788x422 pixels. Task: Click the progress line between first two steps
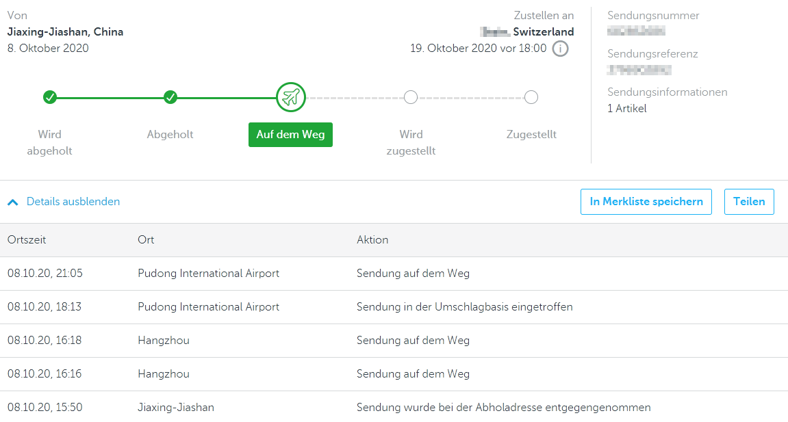(x=110, y=98)
